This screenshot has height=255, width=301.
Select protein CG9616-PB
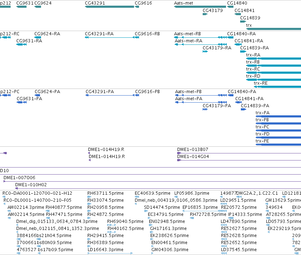[147, 92]
